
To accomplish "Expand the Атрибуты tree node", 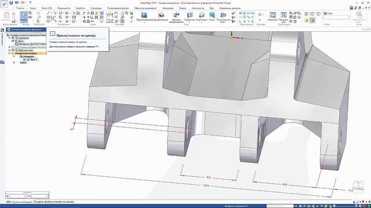I will [9, 38].
